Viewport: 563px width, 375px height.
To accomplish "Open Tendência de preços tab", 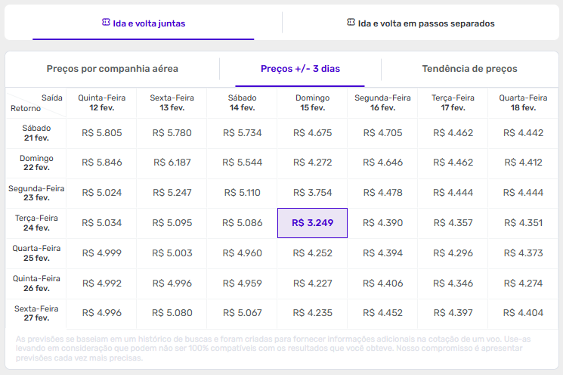I will 469,69.
